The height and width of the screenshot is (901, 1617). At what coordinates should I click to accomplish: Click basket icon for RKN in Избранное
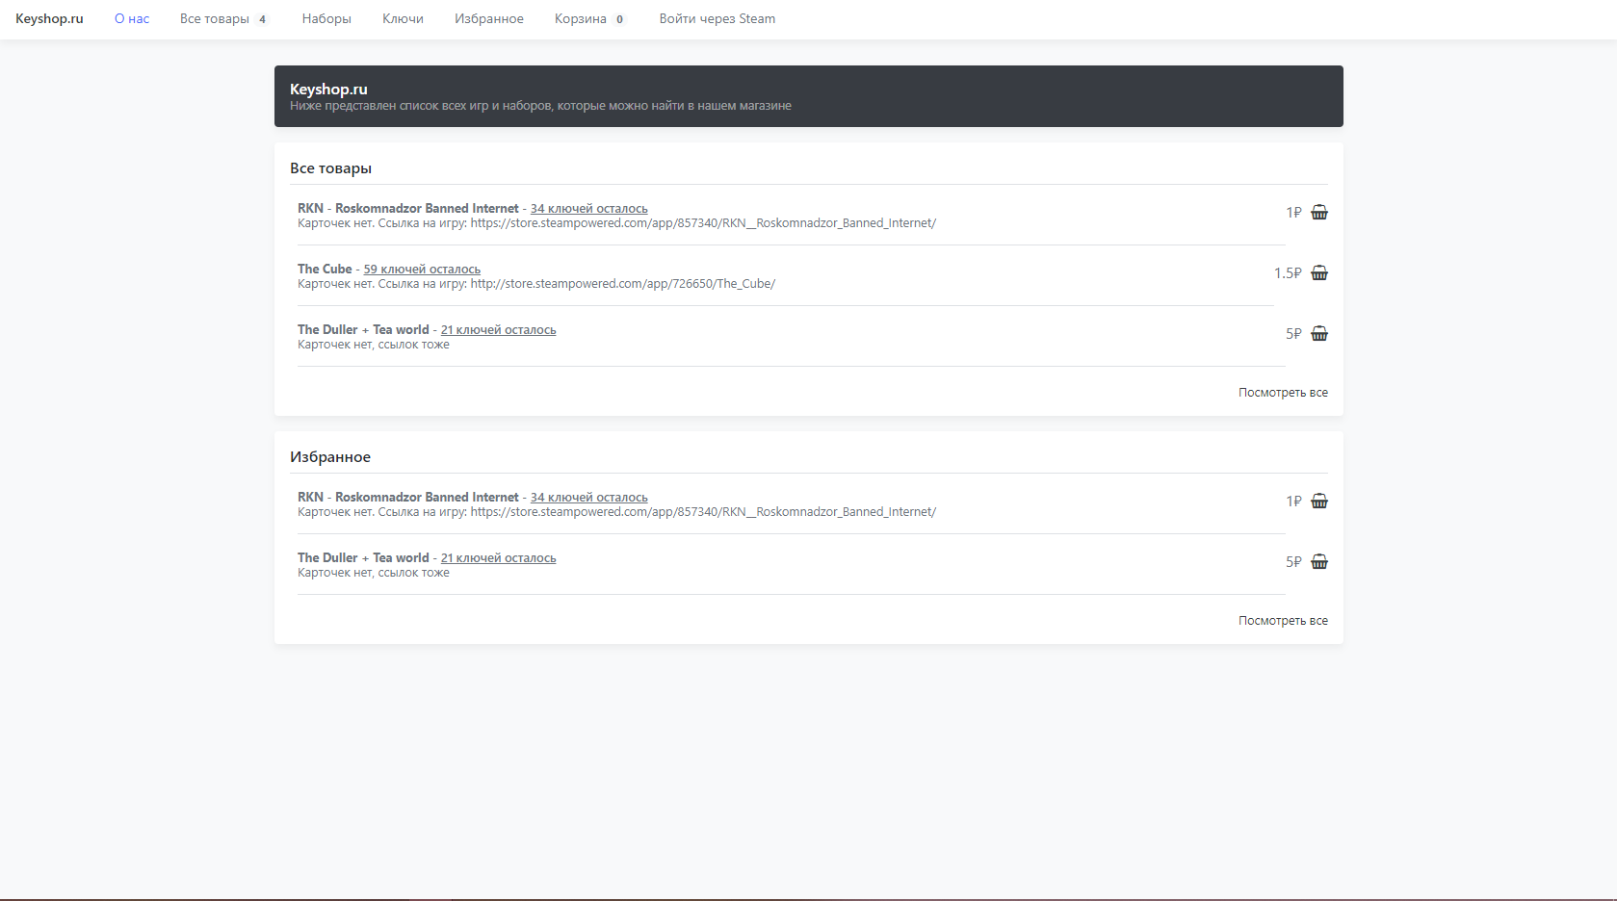(x=1318, y=502)
